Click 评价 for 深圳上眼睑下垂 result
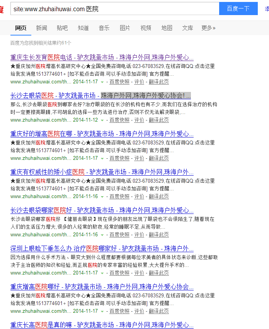Viewport: 269px width, 329px height. pos(139,273)
